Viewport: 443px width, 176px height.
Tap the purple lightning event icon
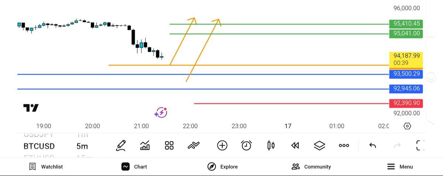pyautogui.click(x=161, y=112)
